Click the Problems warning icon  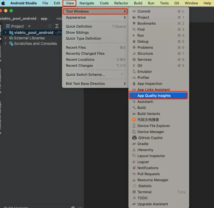click(x=134, y=47)
